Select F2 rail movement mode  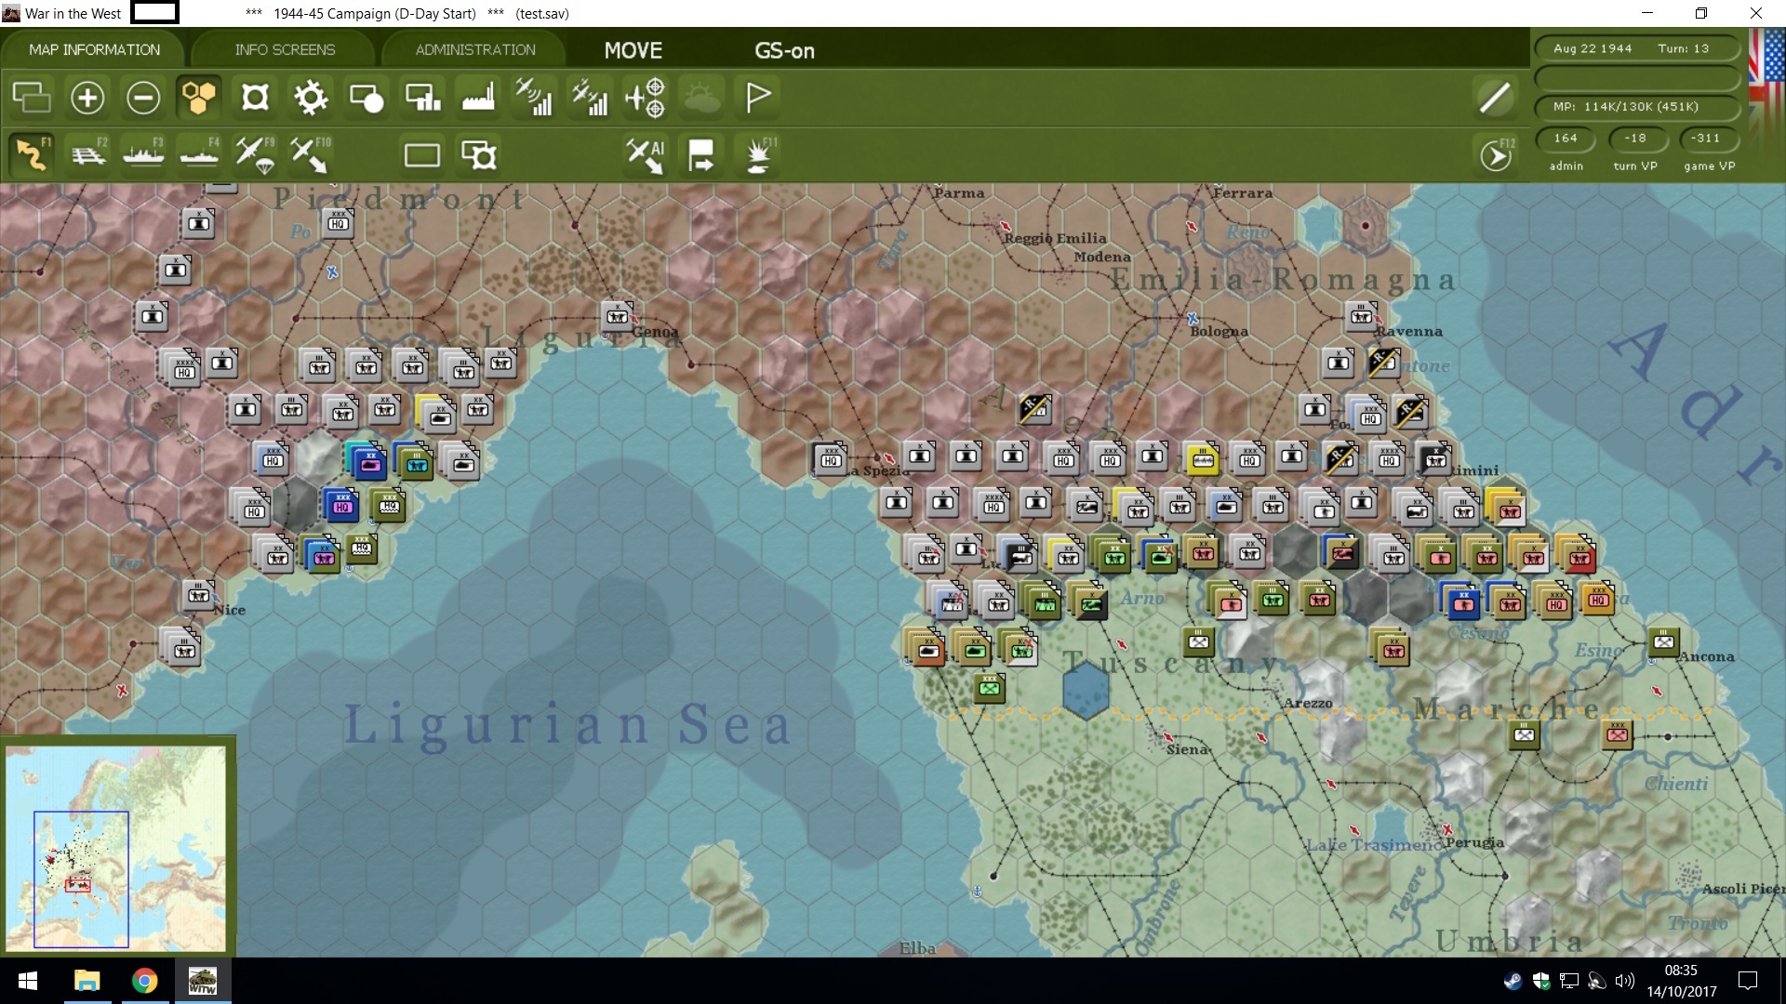pos(88,154)
